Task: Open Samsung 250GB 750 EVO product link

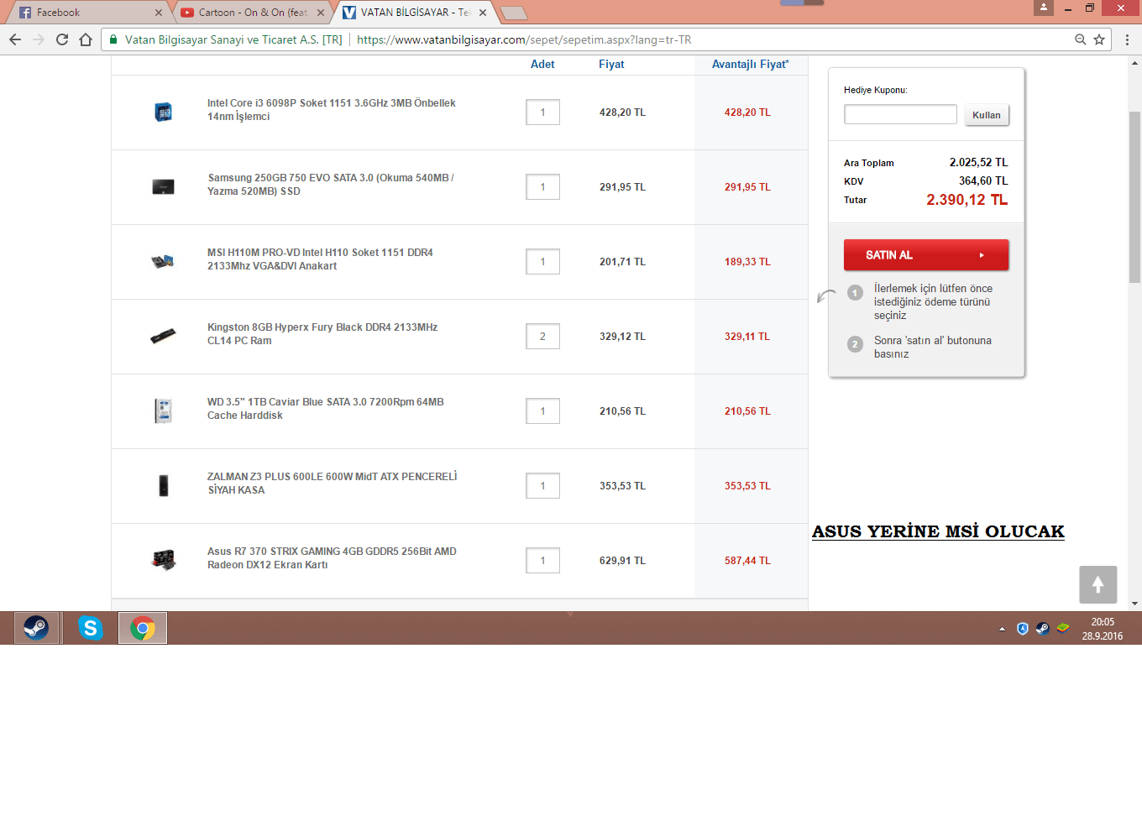Action: (x=331, y=185)
